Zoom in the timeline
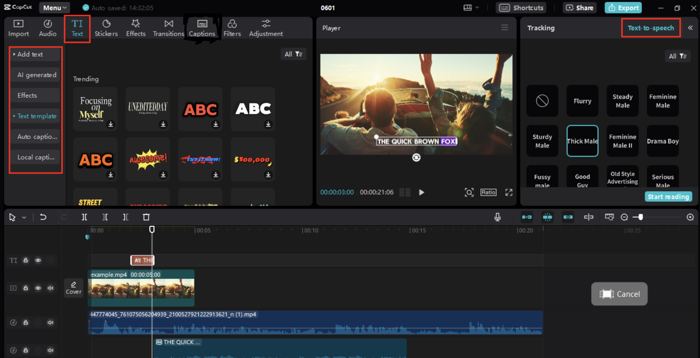 (690, 217)
